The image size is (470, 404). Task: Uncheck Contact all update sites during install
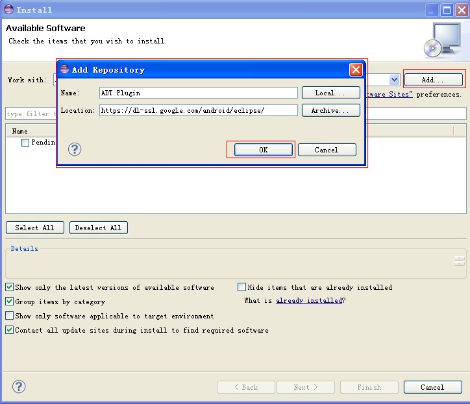10,330
